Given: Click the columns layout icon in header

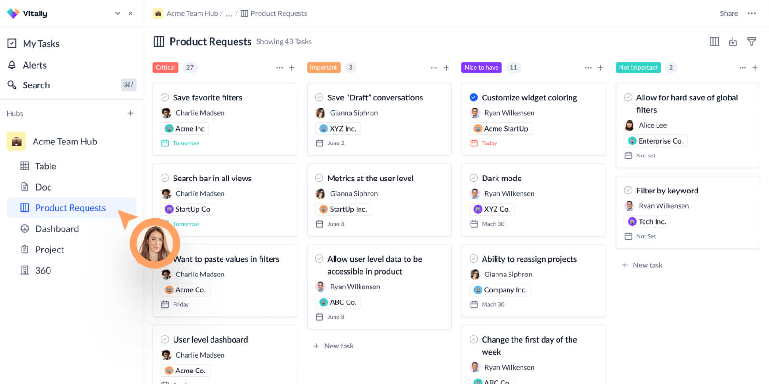Looking at the screenshot, I should point(714,42).
